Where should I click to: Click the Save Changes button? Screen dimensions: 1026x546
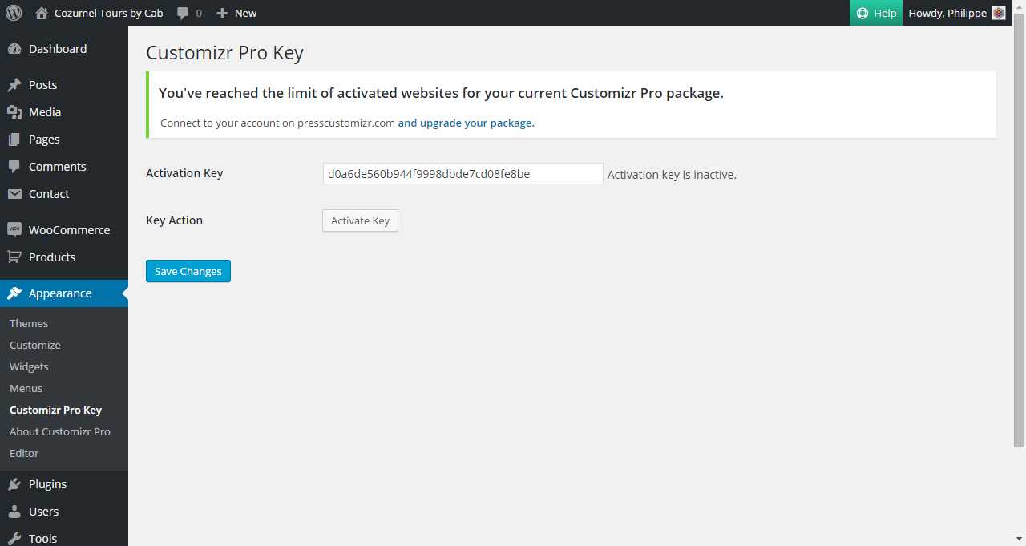click(x=188, y=271)
